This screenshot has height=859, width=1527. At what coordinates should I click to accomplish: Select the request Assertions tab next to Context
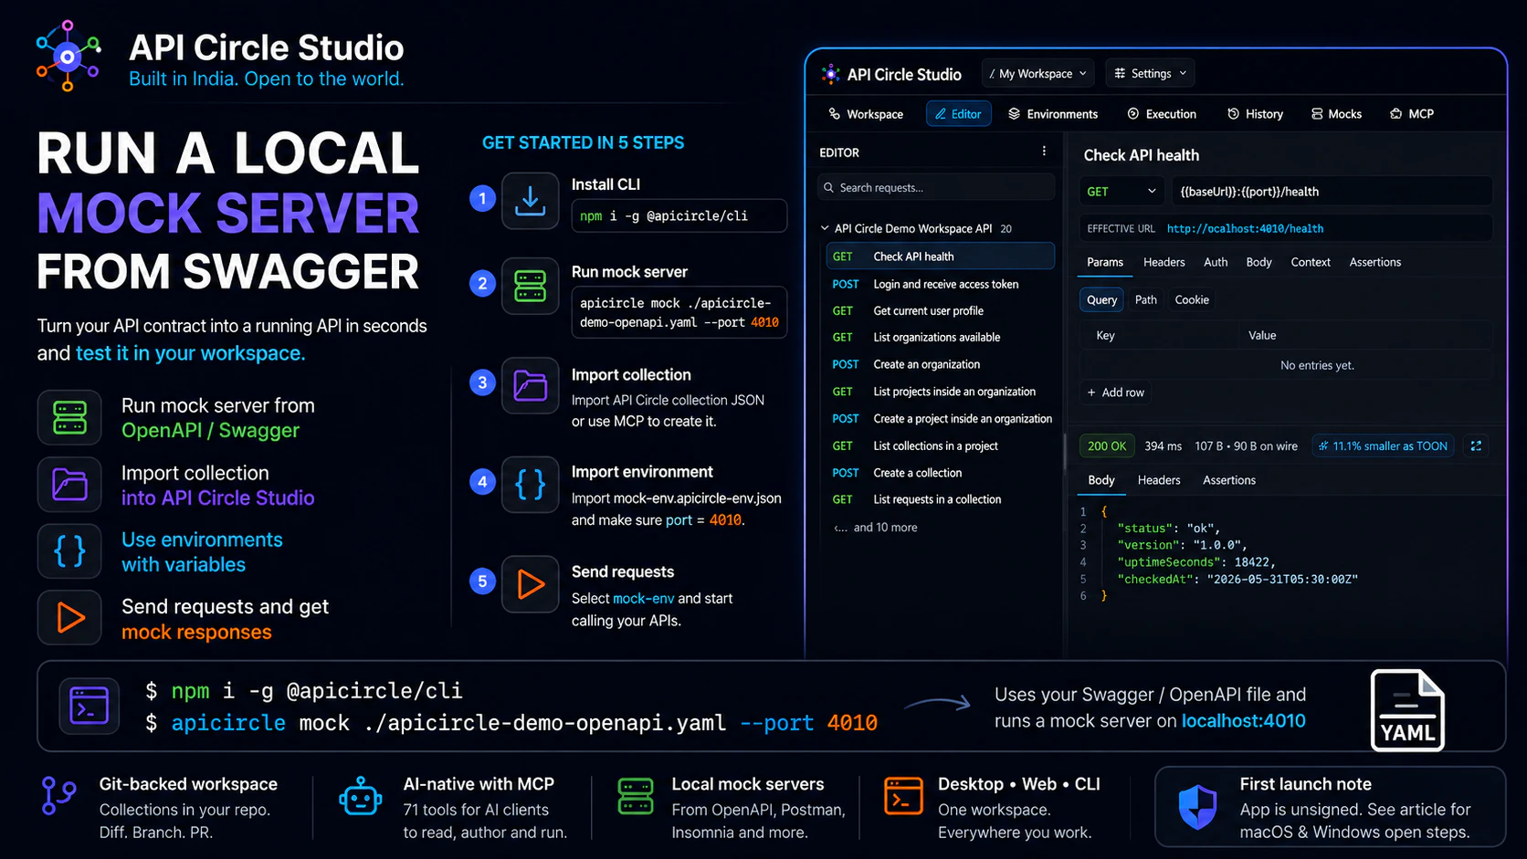[1374, 262]
